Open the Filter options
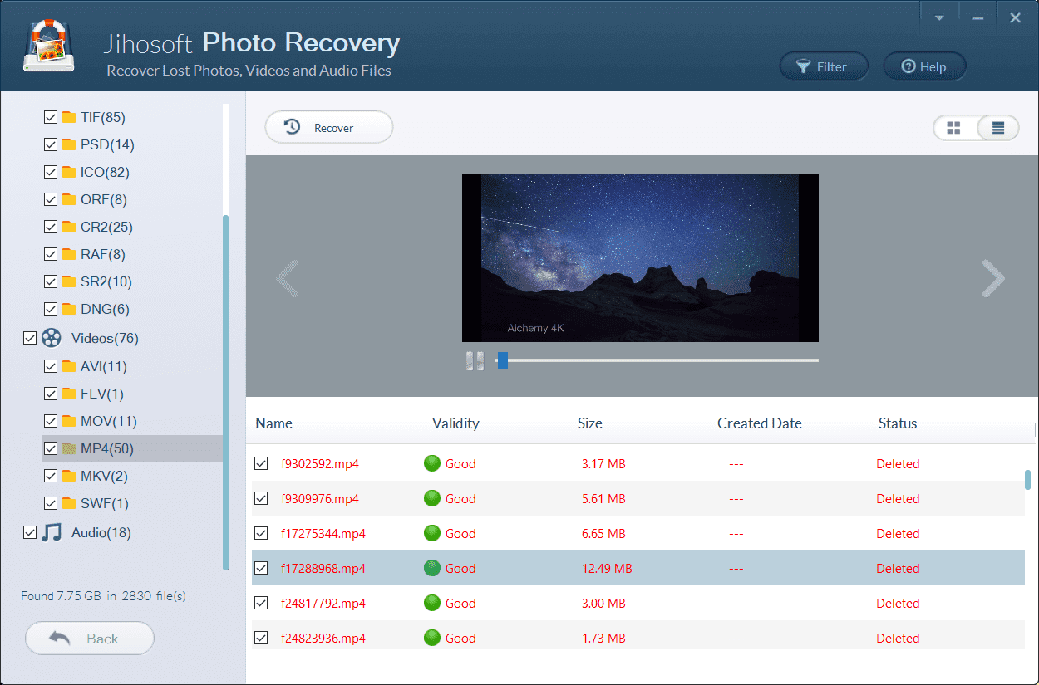Viewport: 1039px width, 685px height. (823, 67)
